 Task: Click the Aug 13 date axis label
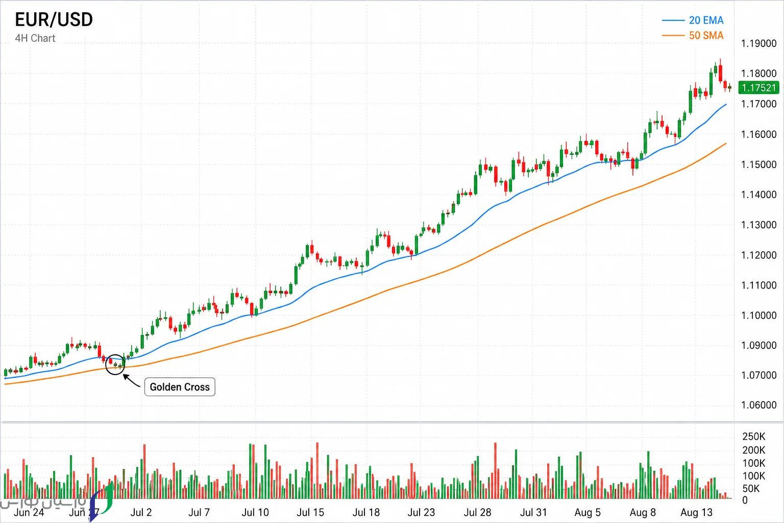[x=696, y=512]
